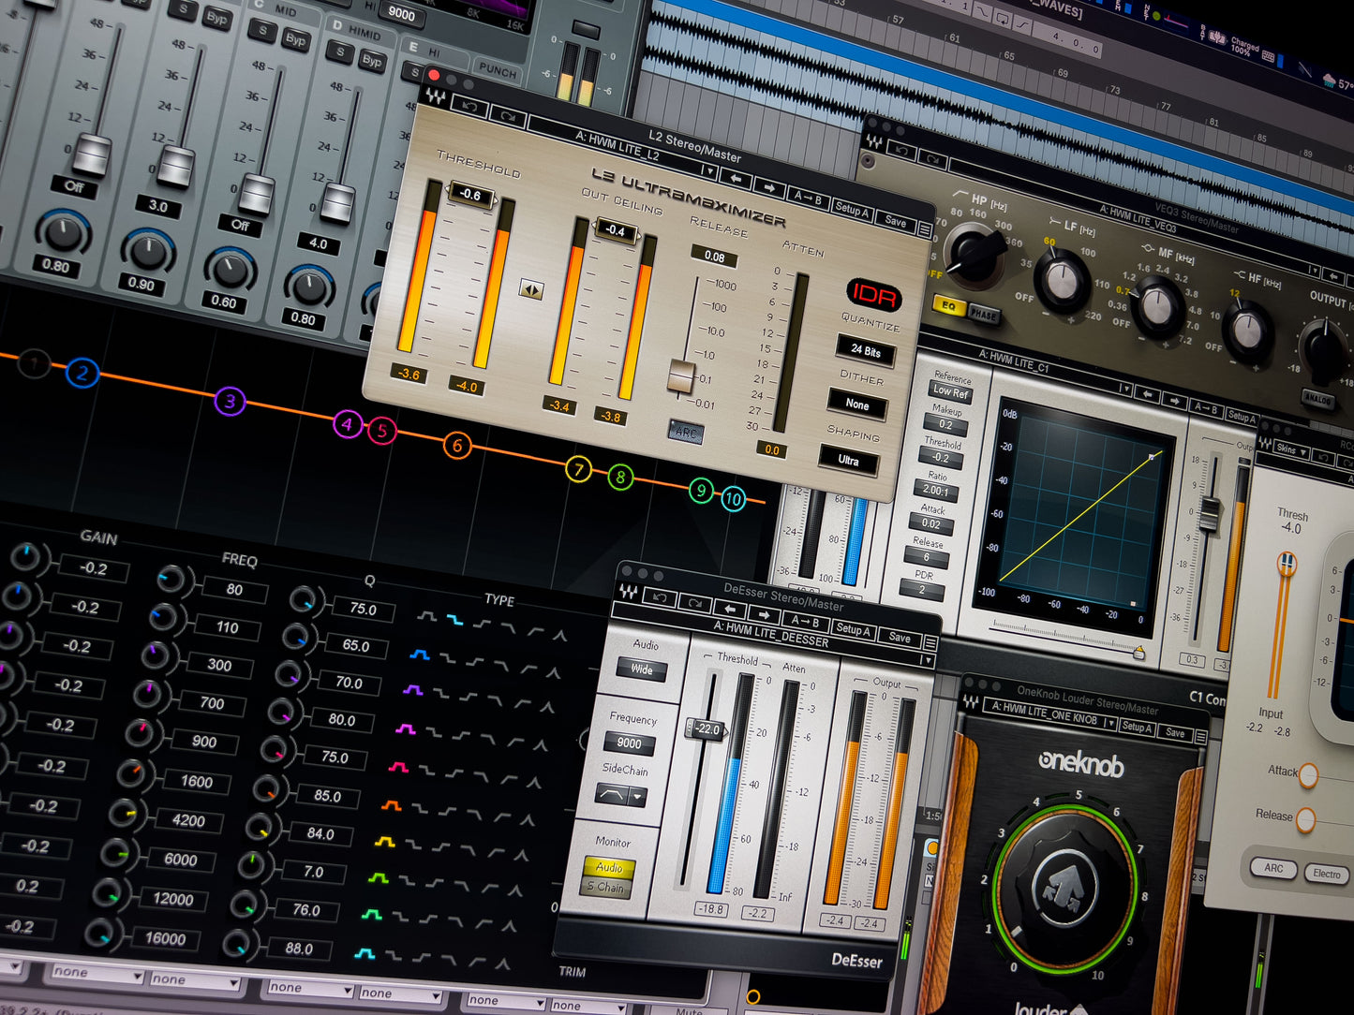The height and width of the screenshot is (1015, 1354).
Task: Toggle ARC button in the rightmost compressor
Action: (x=1273, y=868)
